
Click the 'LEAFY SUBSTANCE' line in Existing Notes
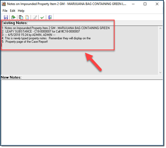tap(42, 31)
